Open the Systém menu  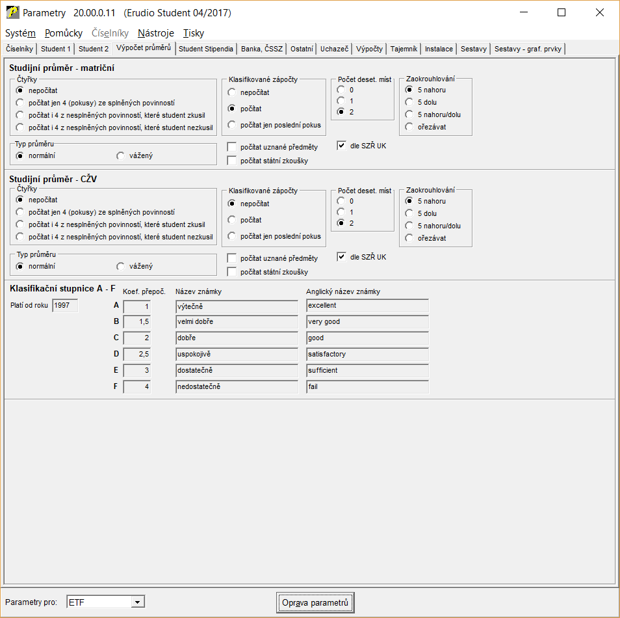[x=20, y=33]
